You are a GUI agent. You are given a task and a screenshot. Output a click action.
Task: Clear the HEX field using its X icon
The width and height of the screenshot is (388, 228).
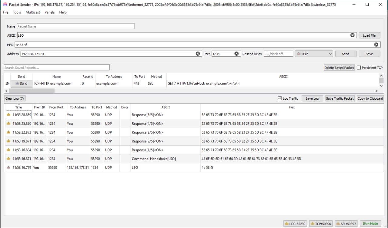pos(376,45)
